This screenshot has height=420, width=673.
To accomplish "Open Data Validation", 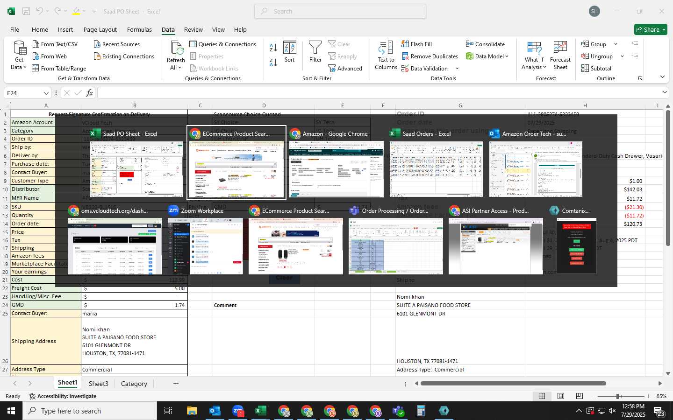I will pos(424,68).
